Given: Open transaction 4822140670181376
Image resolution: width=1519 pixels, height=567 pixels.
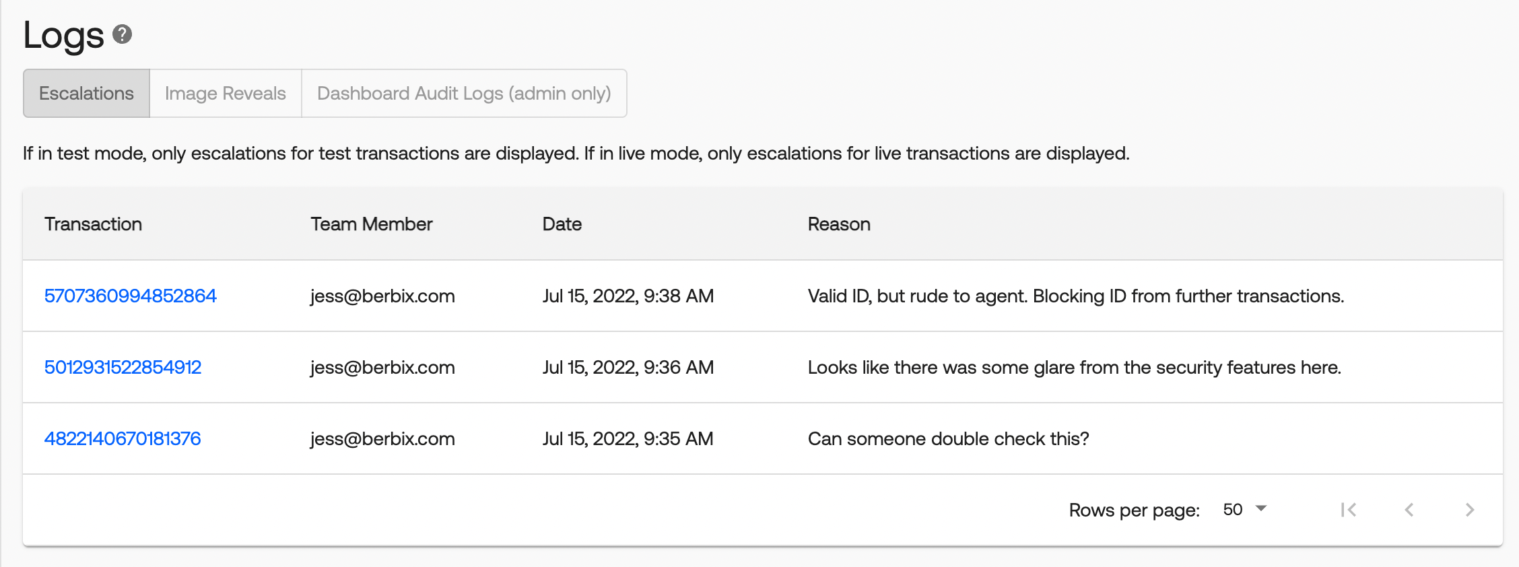Looking at the screenshot, I should [123, 439].
